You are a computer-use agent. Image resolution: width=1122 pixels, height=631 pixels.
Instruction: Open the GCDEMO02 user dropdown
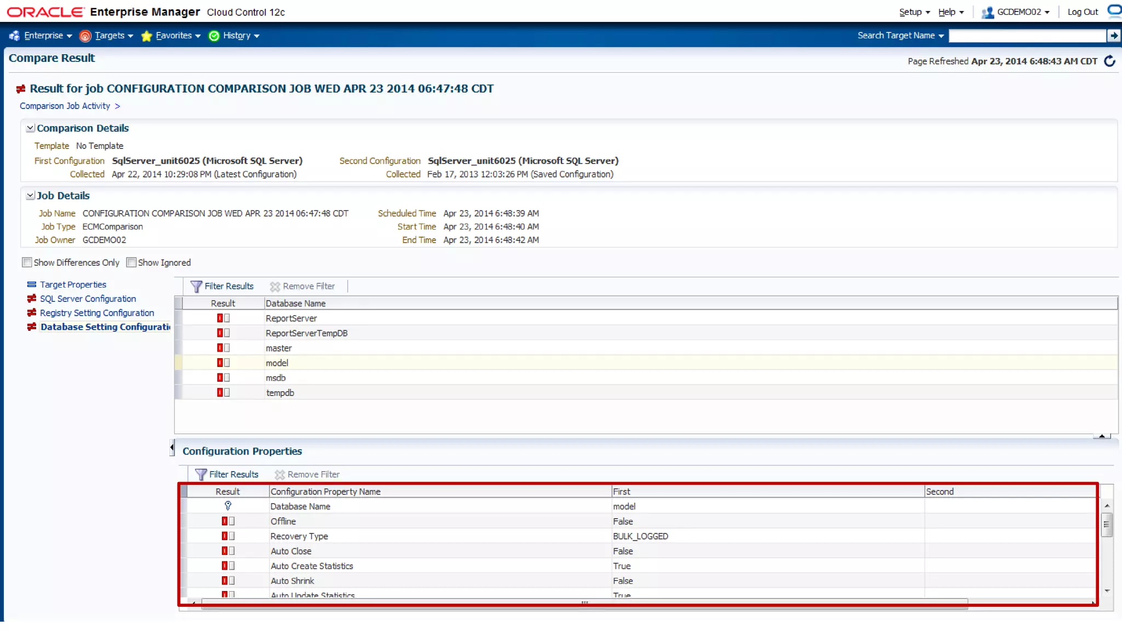(1023, 12)
